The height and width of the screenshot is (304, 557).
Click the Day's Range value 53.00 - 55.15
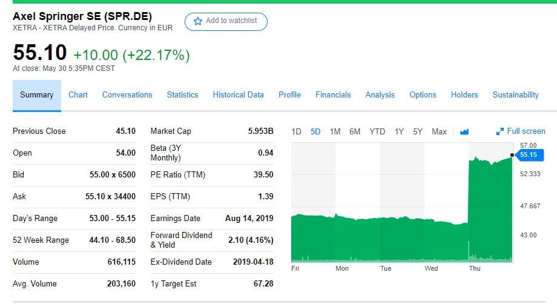[113, 219]
